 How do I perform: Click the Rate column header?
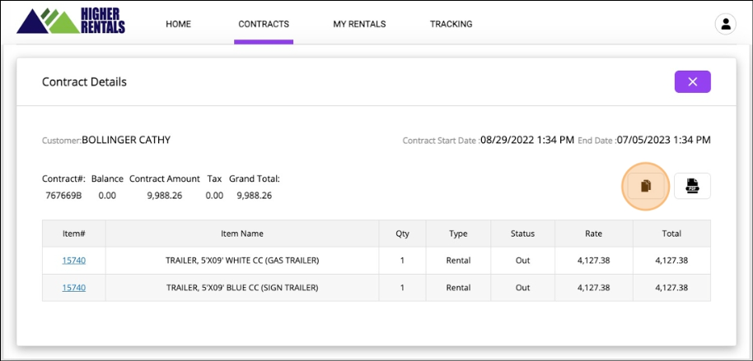point(593,234)
